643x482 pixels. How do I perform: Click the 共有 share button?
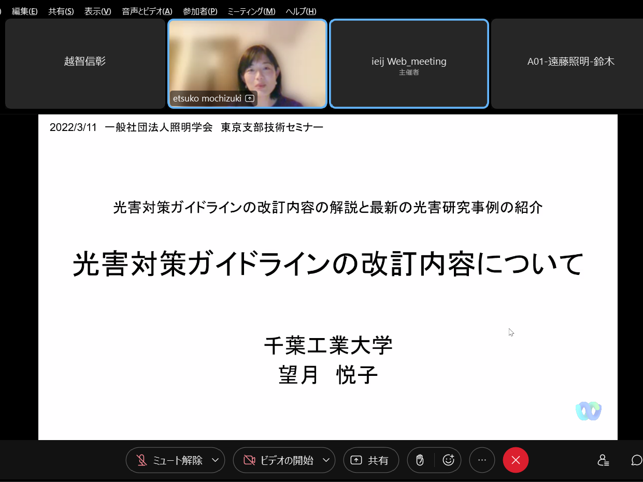tap(371, 460)
